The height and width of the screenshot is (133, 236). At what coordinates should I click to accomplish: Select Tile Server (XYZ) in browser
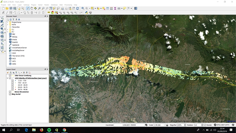coord(18,56)
